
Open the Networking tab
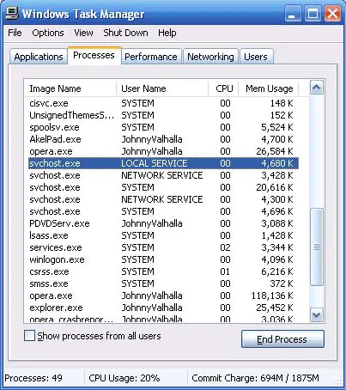click(210, 57)
